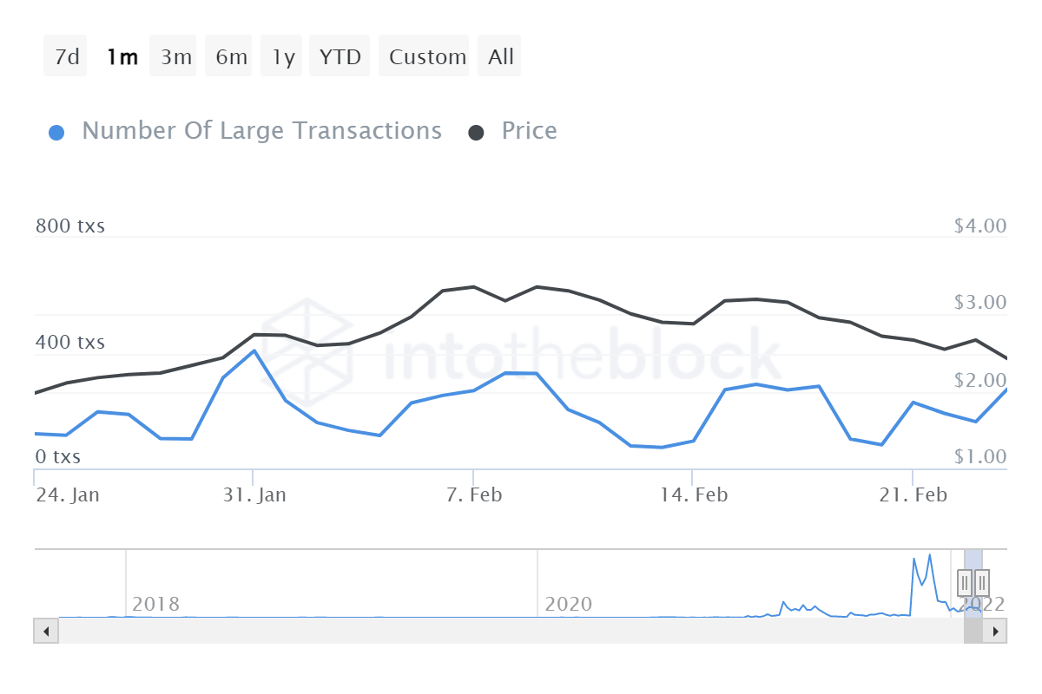1042x694 pixels.
Task: Click the blue legend dot icon
Action: [56, 130]
